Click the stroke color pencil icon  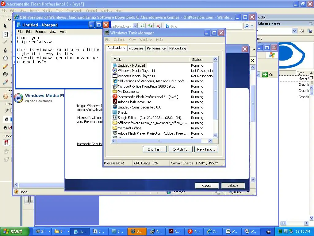point(6,110)
